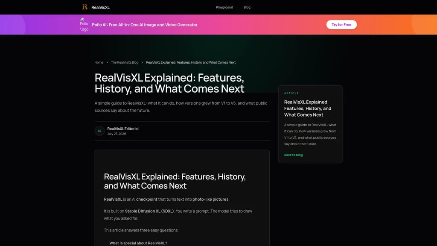The width and height of the screenshot is (437, 246).
Task: Click the ARTICLE label in sidebar card
Action: pyautogui.click(x=291, y=93)
